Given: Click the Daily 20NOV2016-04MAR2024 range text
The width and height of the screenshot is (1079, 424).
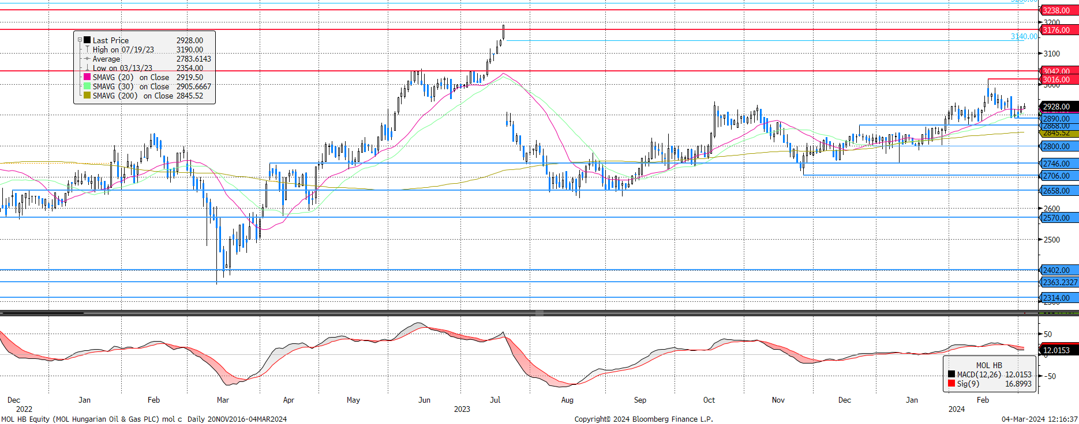Looking at the screenshot, I should point(237,419).
